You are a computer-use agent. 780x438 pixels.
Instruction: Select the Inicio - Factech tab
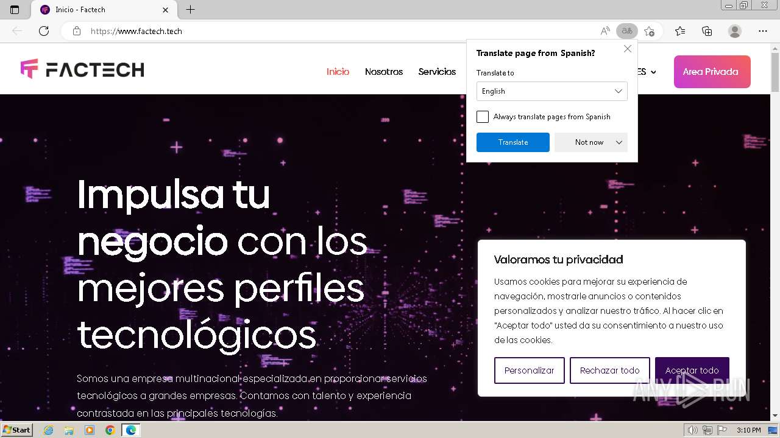[104, 10]
